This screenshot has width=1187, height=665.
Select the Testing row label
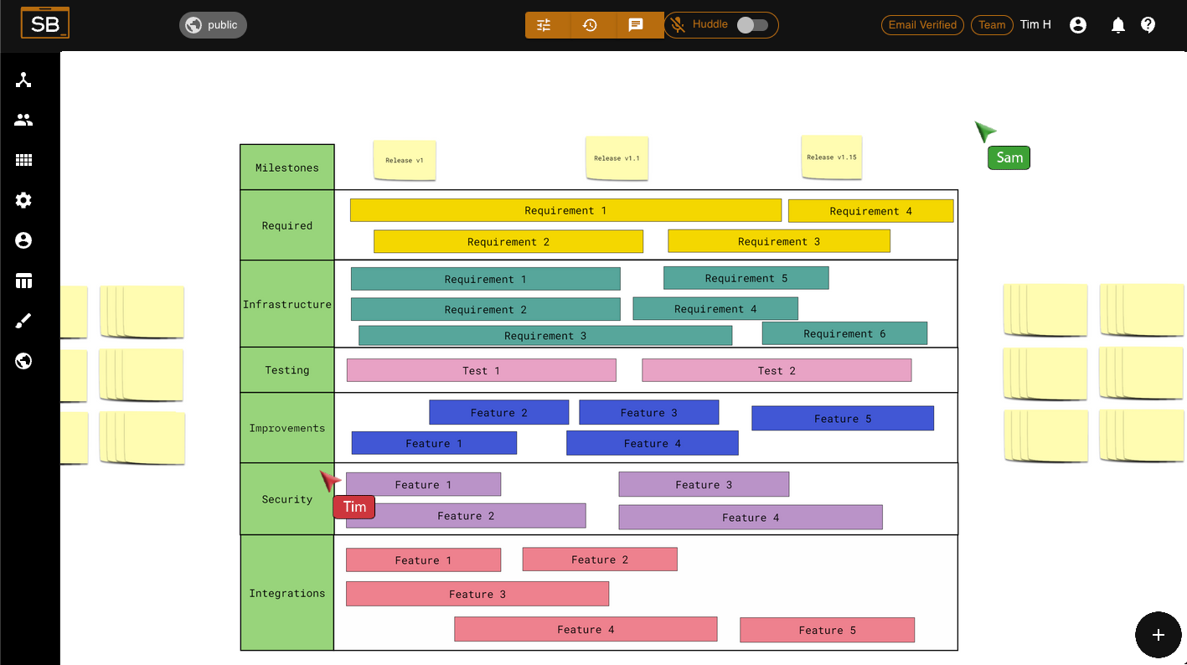point(287,370)
